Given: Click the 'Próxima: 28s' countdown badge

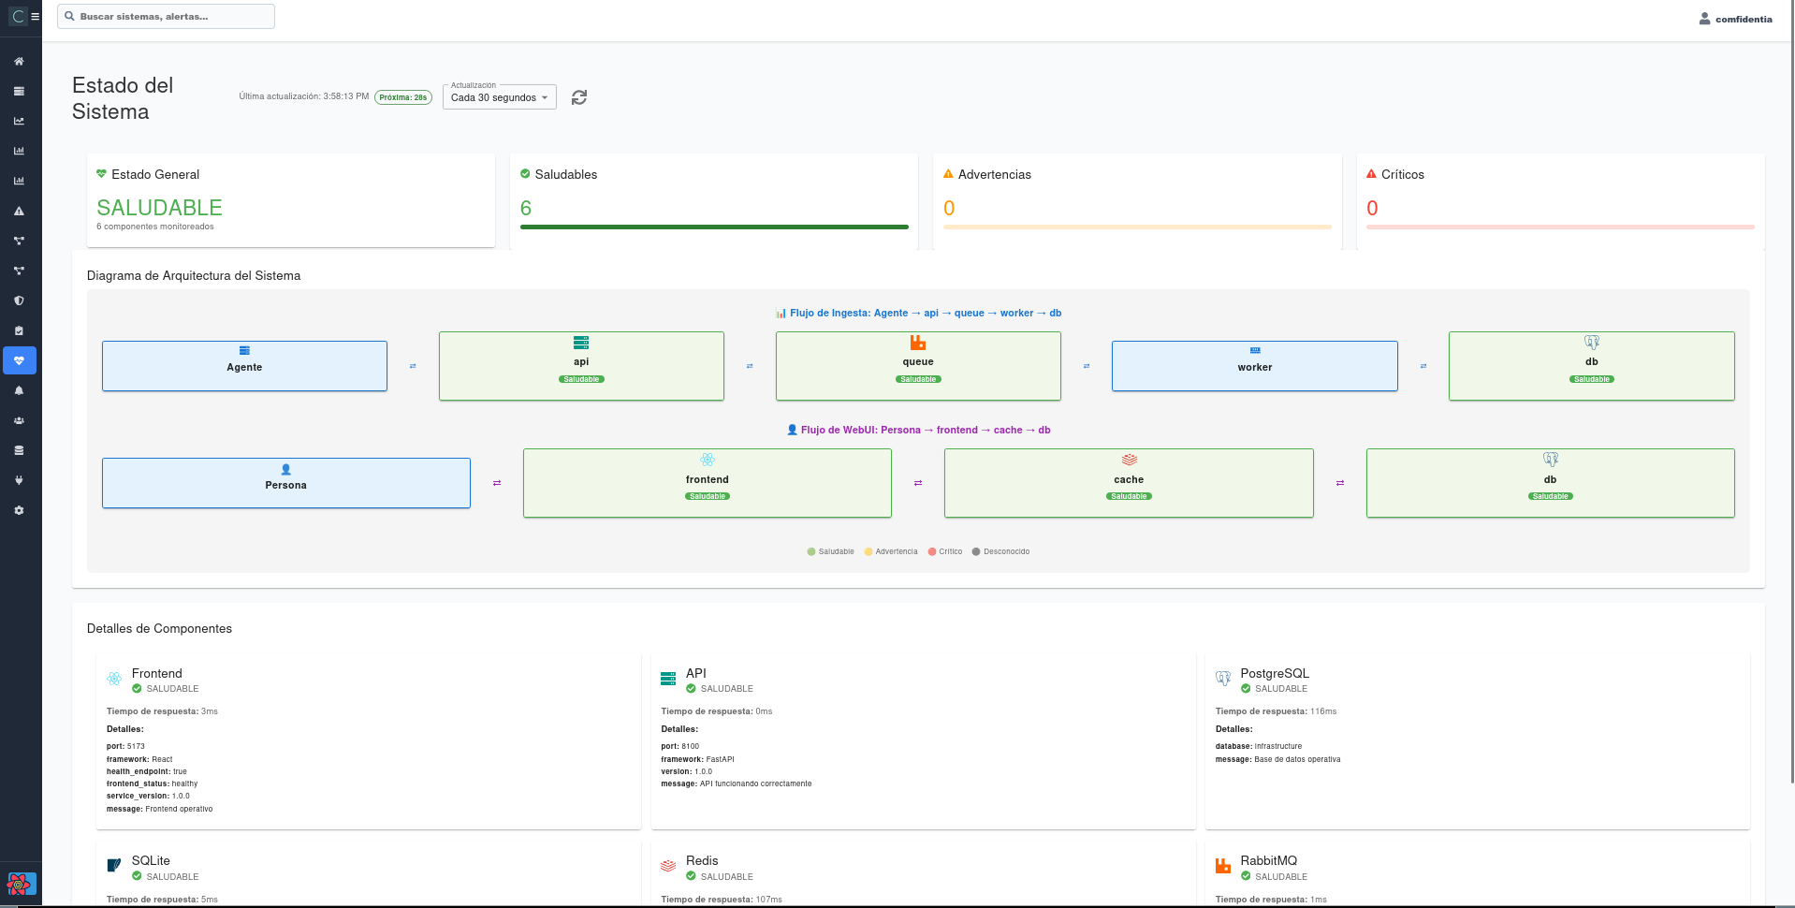Looking at the screenshot, I should pos(402,96).
